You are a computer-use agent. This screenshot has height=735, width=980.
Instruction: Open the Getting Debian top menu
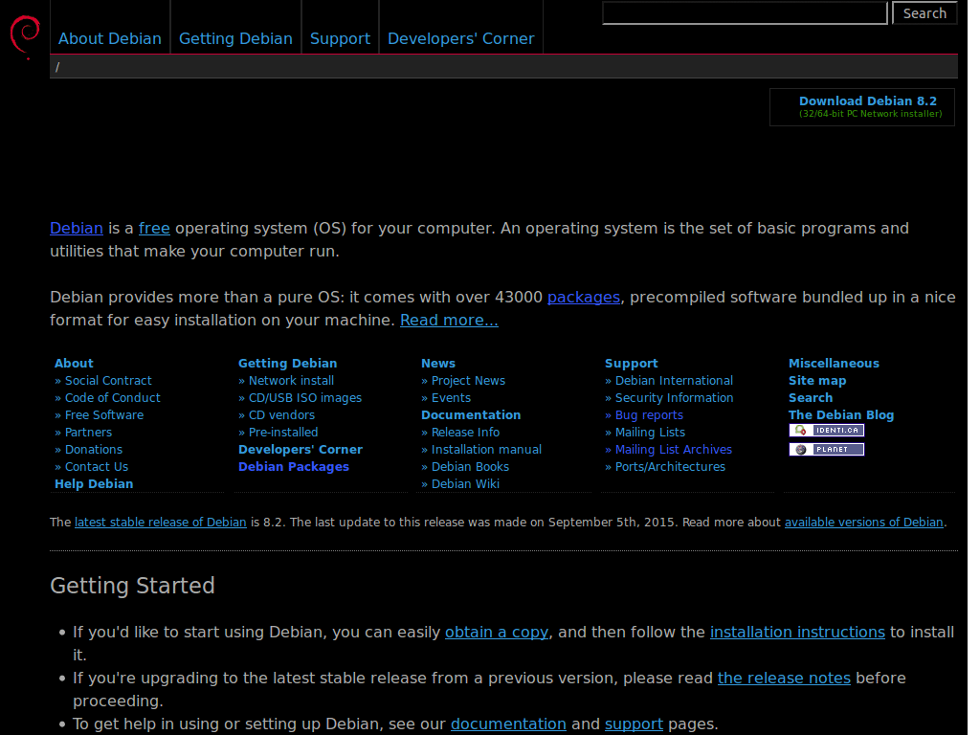click(235, 38)
